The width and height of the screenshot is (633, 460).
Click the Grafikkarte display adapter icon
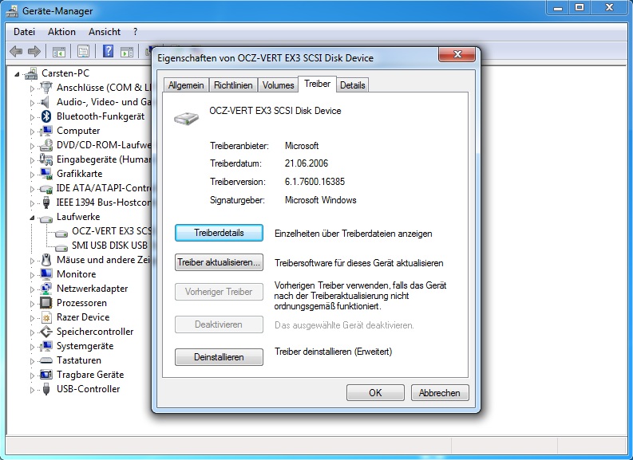46,174
